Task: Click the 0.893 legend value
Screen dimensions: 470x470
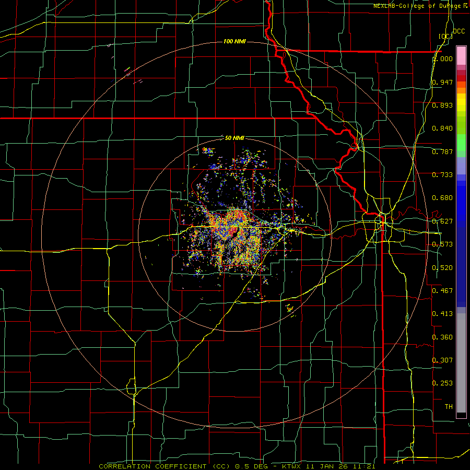Action: [442, 105]
